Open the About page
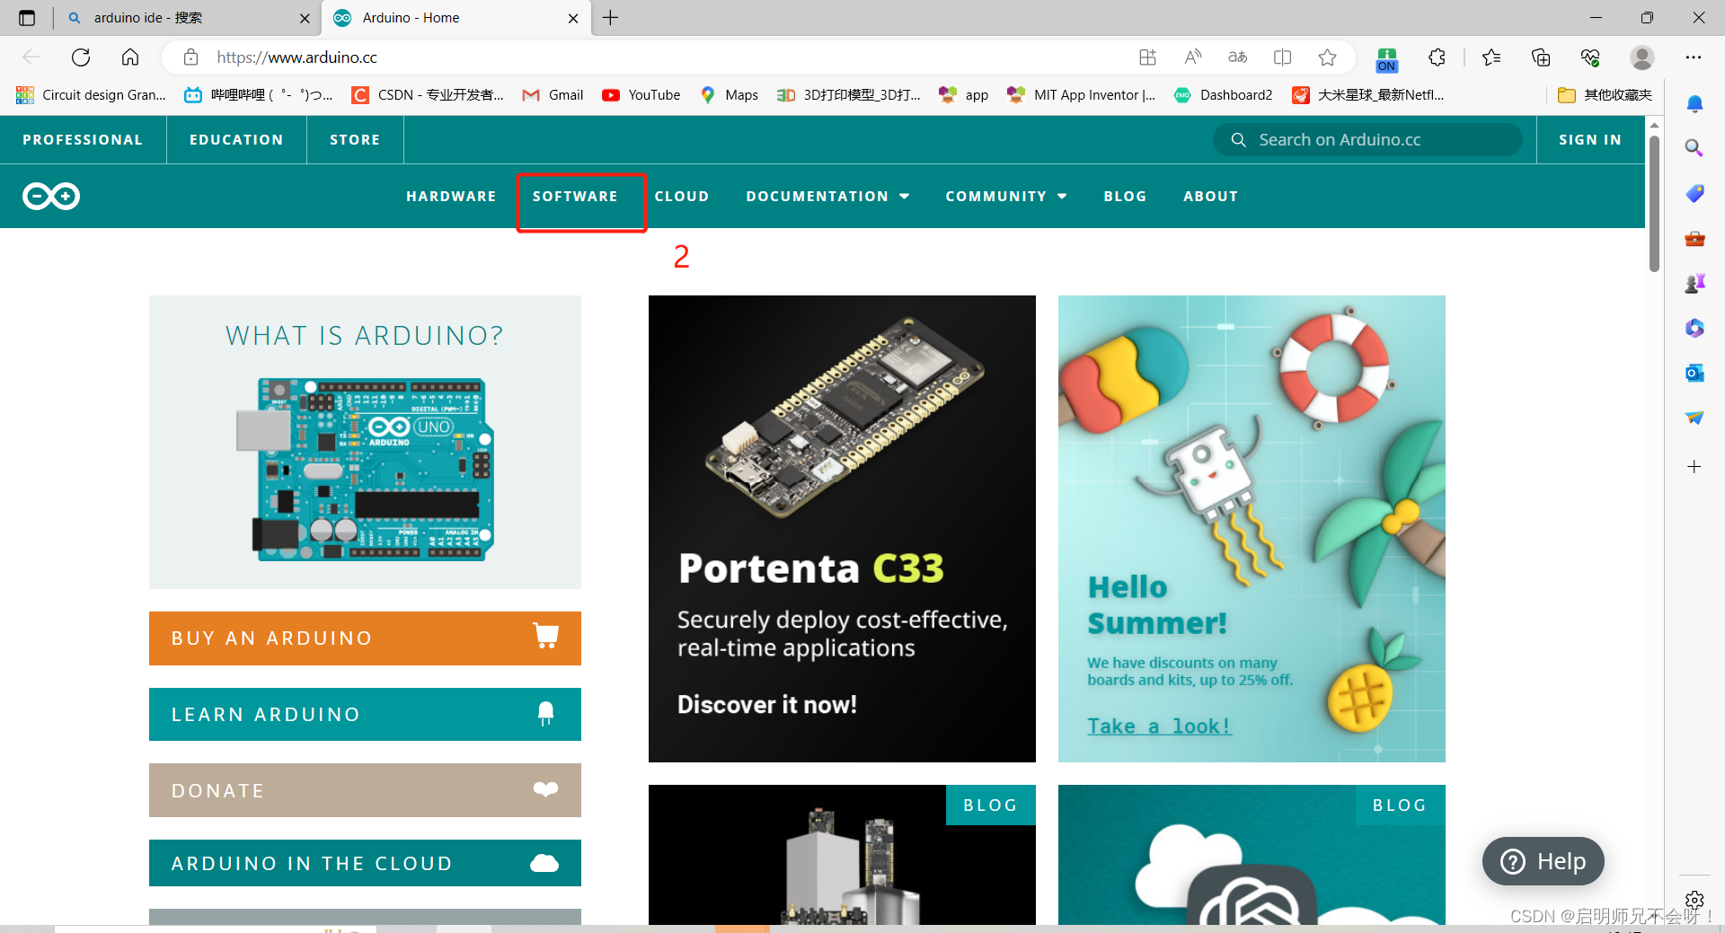 tap(1210, 196)
